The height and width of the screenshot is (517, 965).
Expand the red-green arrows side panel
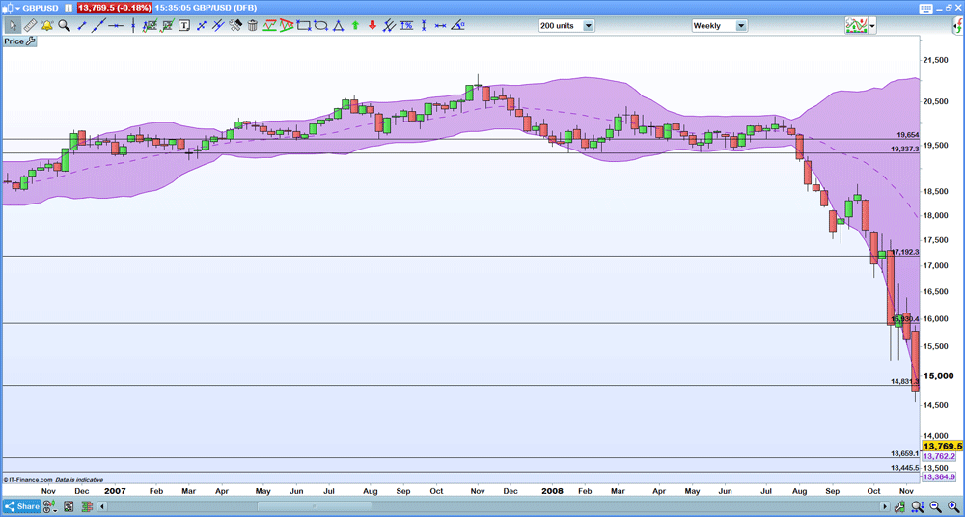(x=959, y=26)
